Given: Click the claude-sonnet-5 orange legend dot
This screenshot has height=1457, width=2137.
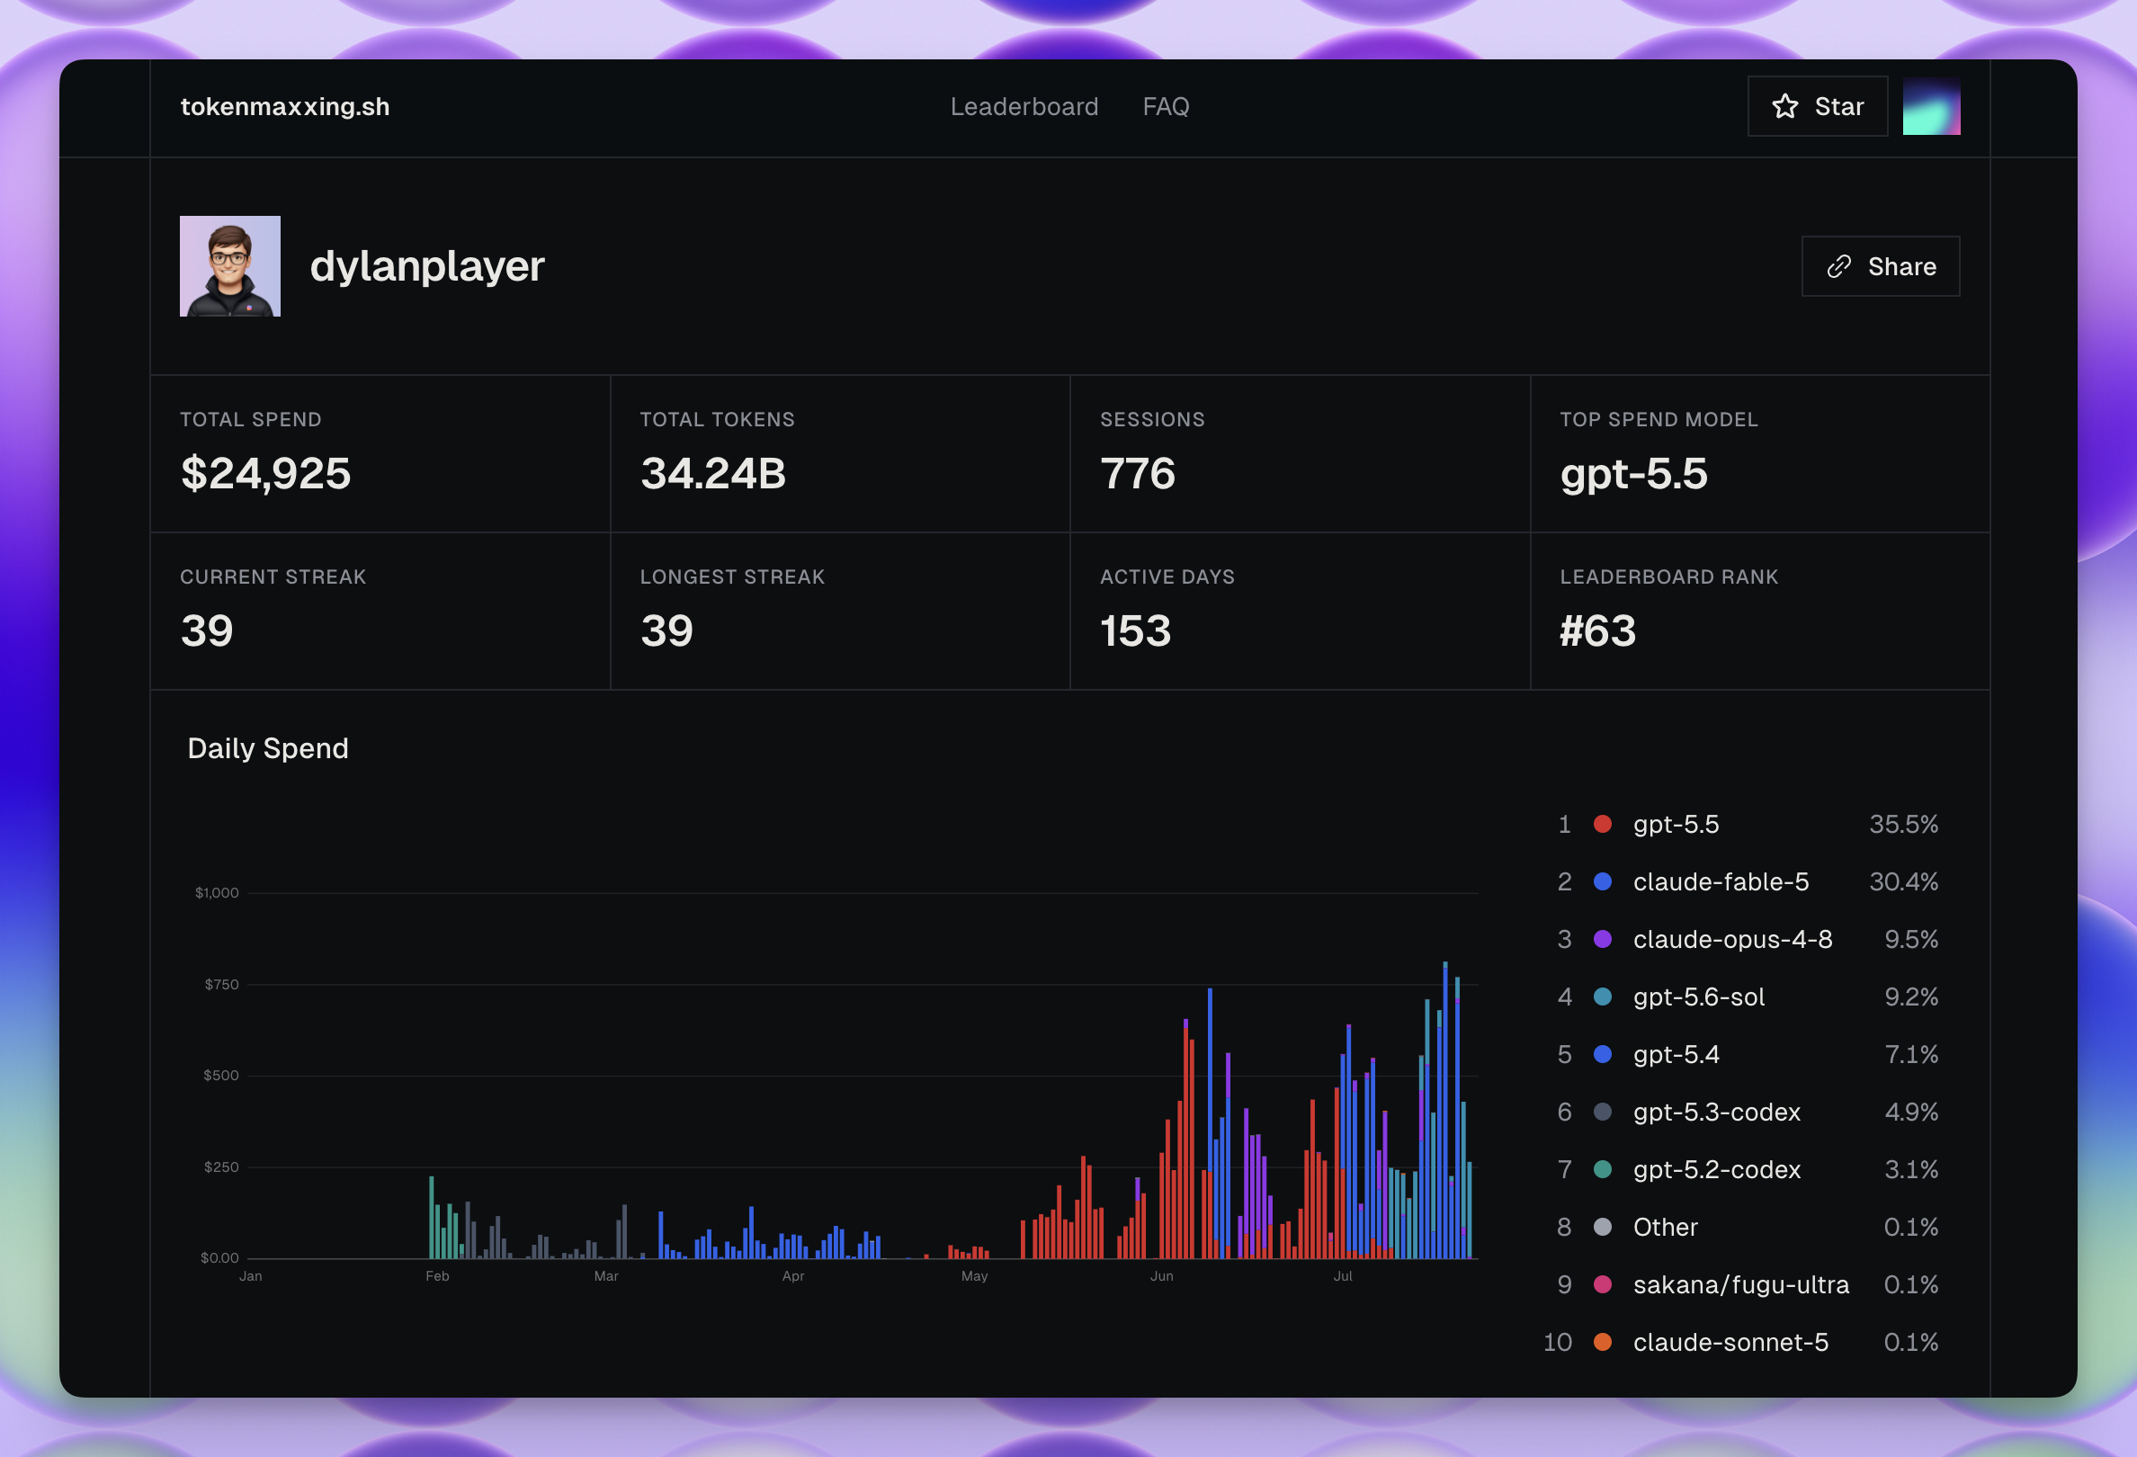Looking at the screenshot, I should pos(1602,1342).
